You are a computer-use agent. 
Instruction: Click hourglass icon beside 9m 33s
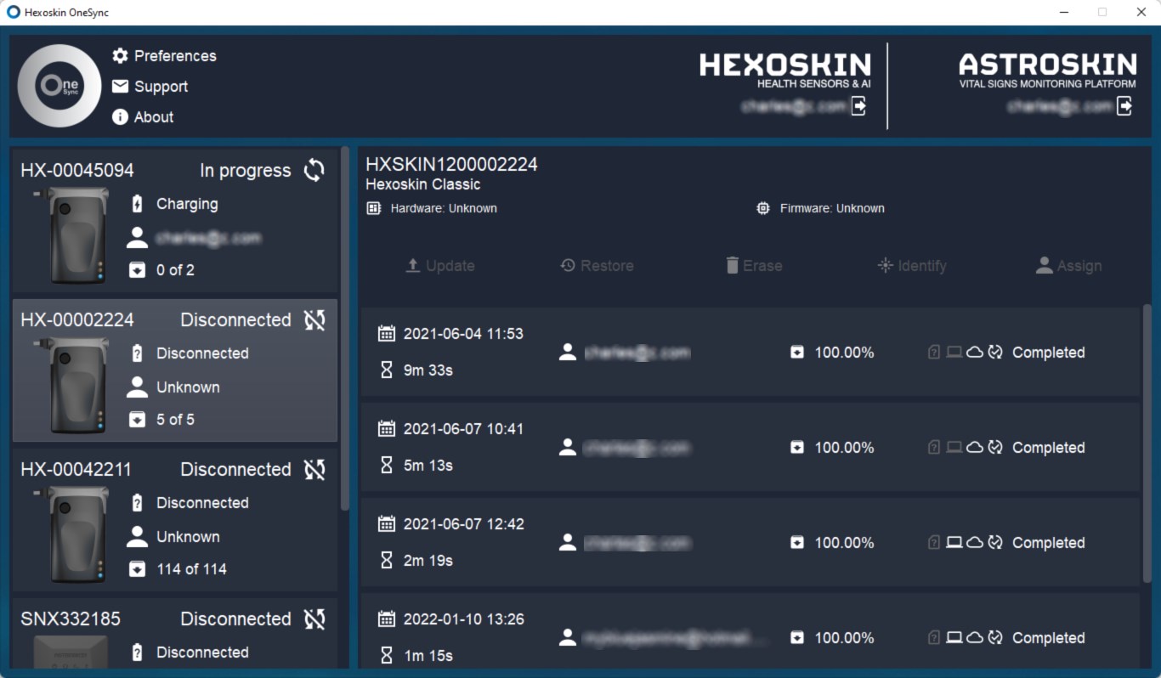[x=387, y=370]
